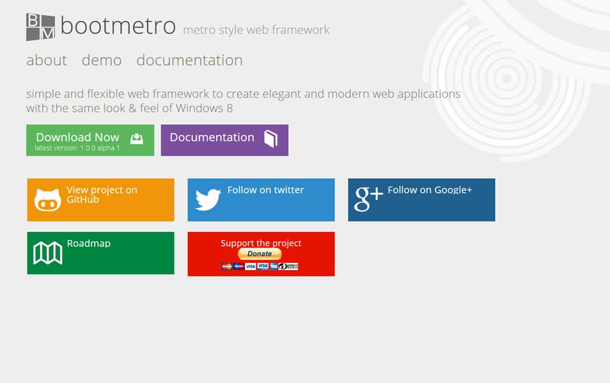
Task: Open Follow on Google+ tile
Action: click(421, 200)
